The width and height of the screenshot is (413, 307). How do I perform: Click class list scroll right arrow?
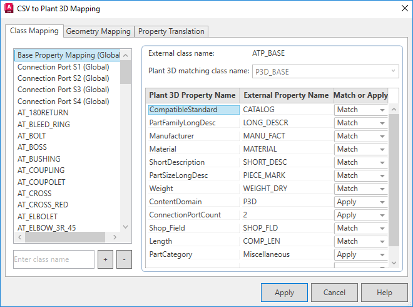pos(115,237)
